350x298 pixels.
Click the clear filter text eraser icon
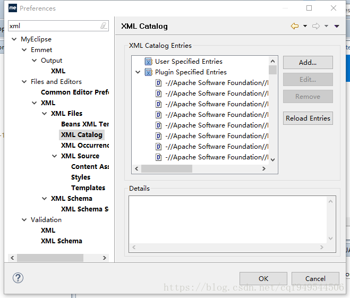pos(104,25)
